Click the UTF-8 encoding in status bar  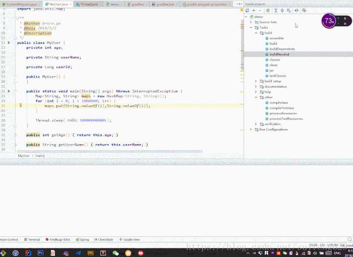click(333, 245)
